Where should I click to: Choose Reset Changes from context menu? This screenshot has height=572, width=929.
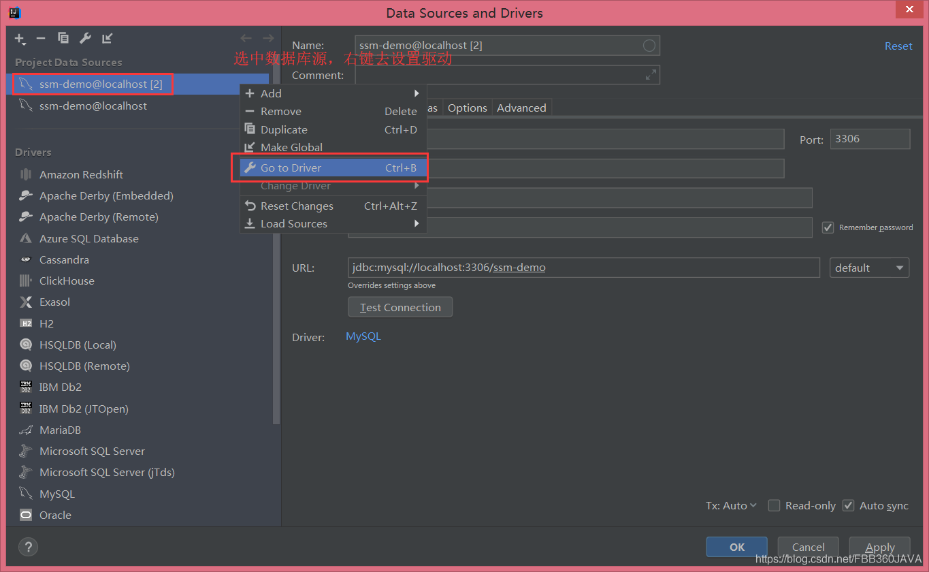[333, 206]
